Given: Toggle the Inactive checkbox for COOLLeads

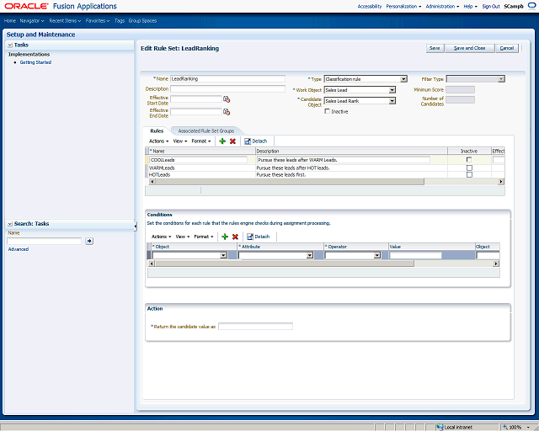Looking at the screenshot, I should (469, 160).
